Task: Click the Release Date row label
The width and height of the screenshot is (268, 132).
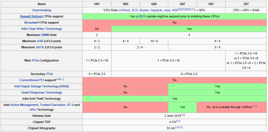Action: 42,116
